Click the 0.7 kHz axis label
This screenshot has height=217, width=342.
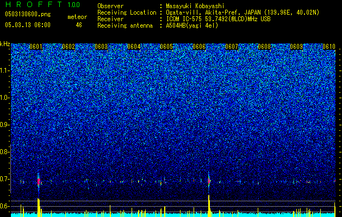pyautogui.click(x=5, y=179)
